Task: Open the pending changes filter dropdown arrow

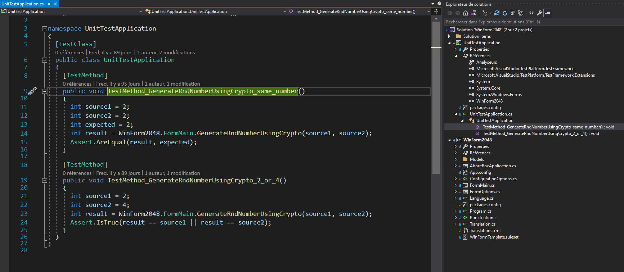Action: click(490, 13)
